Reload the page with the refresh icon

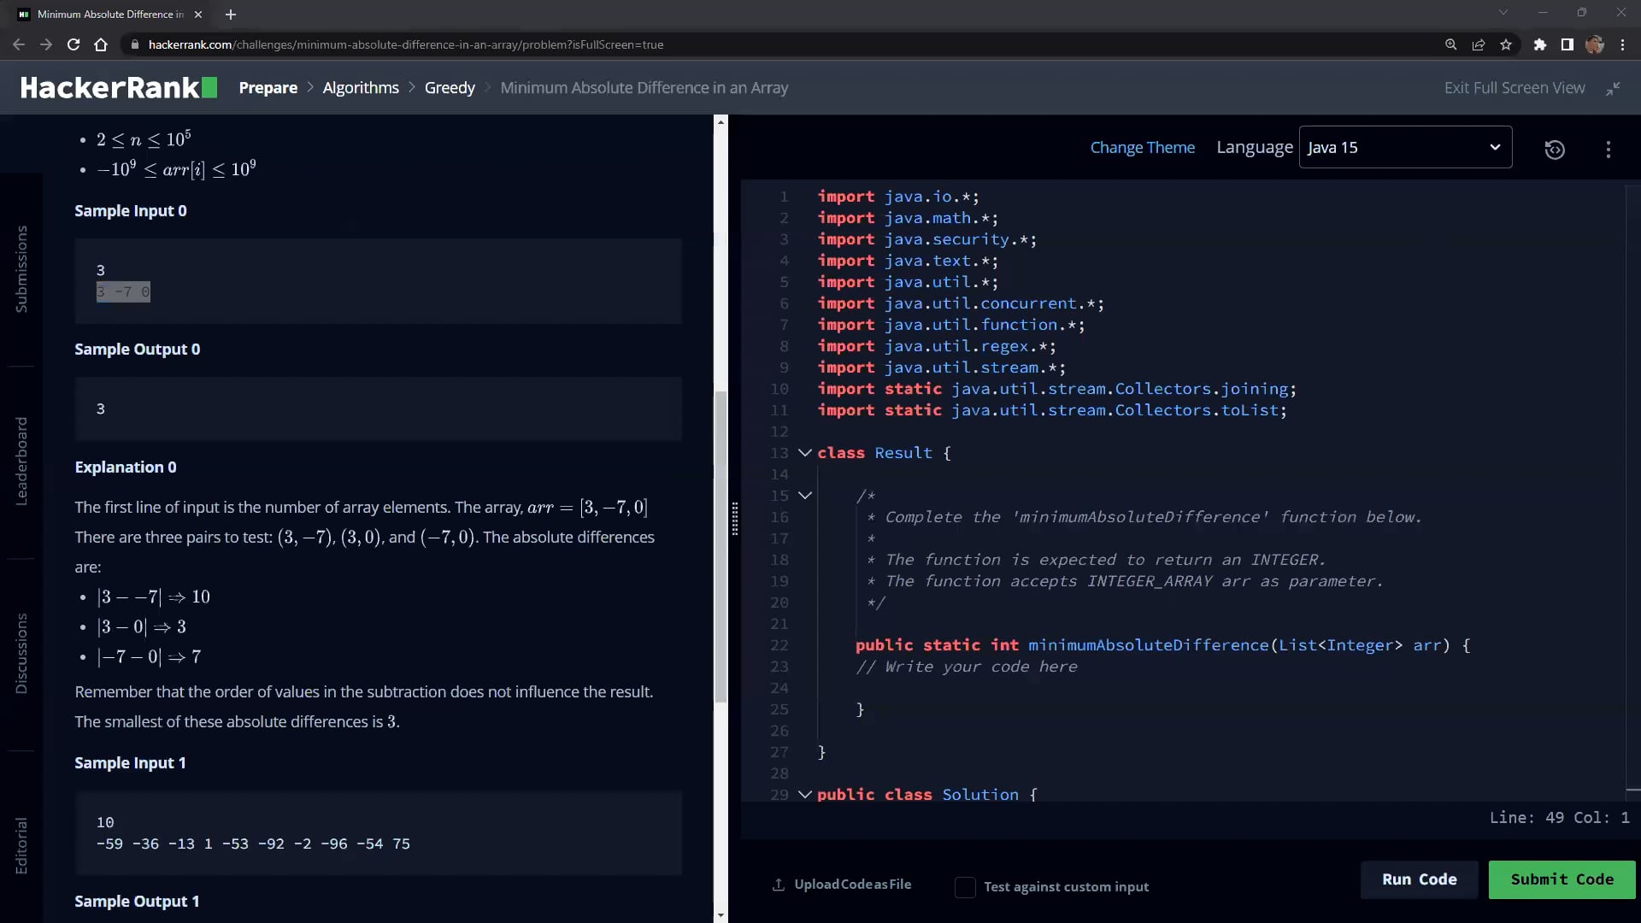point(74,44)
